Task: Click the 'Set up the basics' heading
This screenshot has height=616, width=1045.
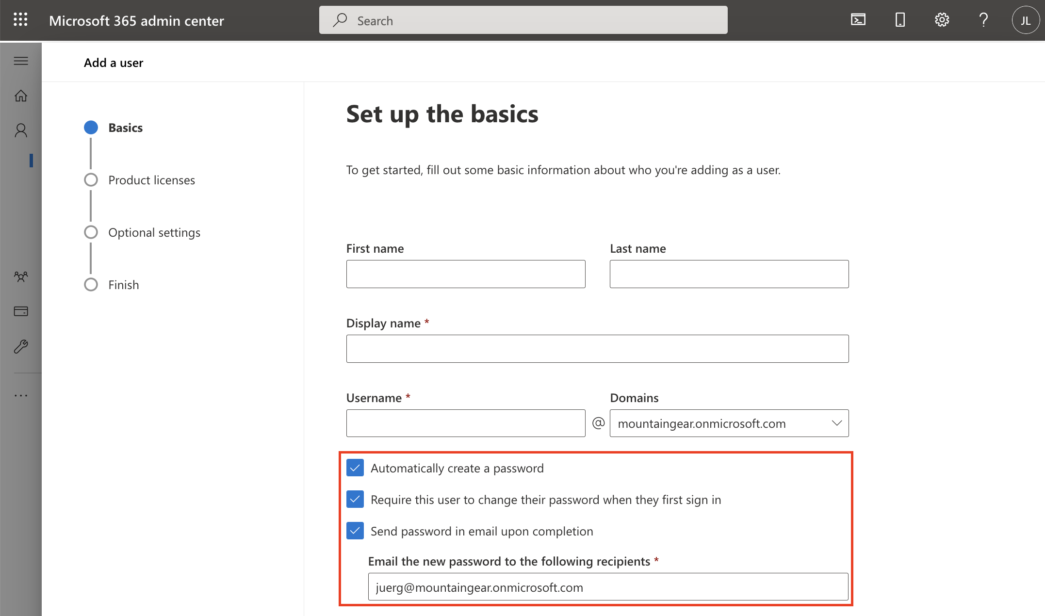Action: pyautogui.click(x=442, y=114)
